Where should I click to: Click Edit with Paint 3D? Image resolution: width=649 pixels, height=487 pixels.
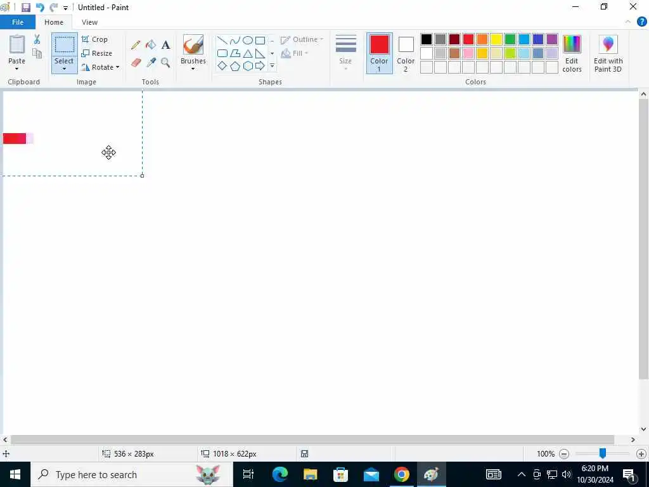608,53
